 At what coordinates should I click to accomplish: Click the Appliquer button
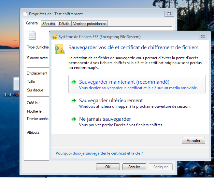[x=161, y=167]
